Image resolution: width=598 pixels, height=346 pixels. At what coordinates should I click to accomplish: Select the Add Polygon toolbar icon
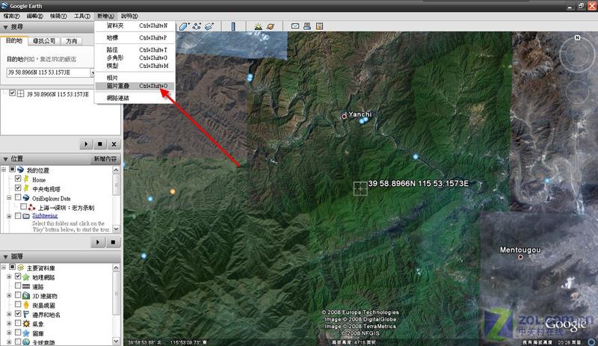[x=185, y=26]
